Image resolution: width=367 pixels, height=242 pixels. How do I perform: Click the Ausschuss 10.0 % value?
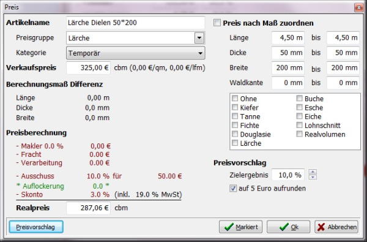point(98,176)
